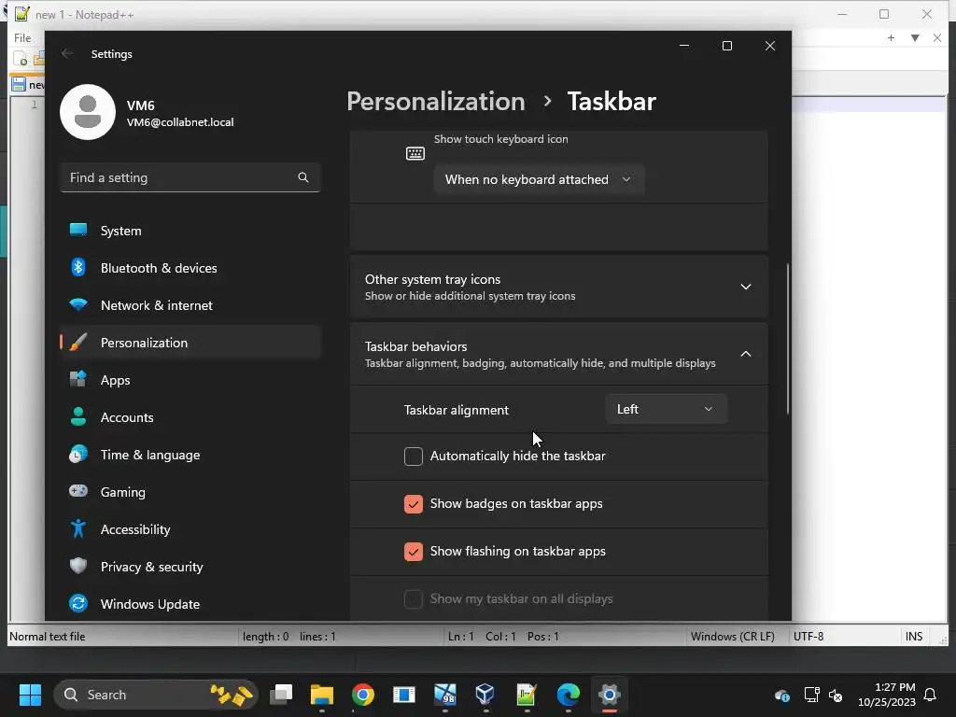Screen dimensions: 956x717
Task: Open Google Chrome from the taskbar
Action: click(363, 695)
